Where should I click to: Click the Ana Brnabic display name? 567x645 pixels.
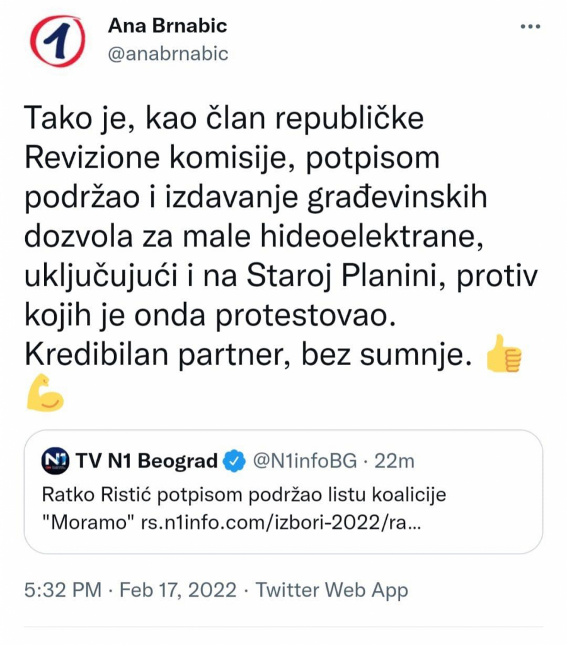click(x=167, y=26)
